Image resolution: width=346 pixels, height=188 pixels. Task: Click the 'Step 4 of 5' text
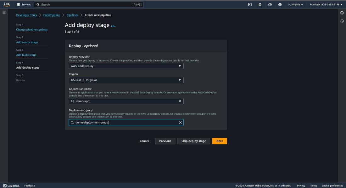pyautogui.click(x=72, y=32)
